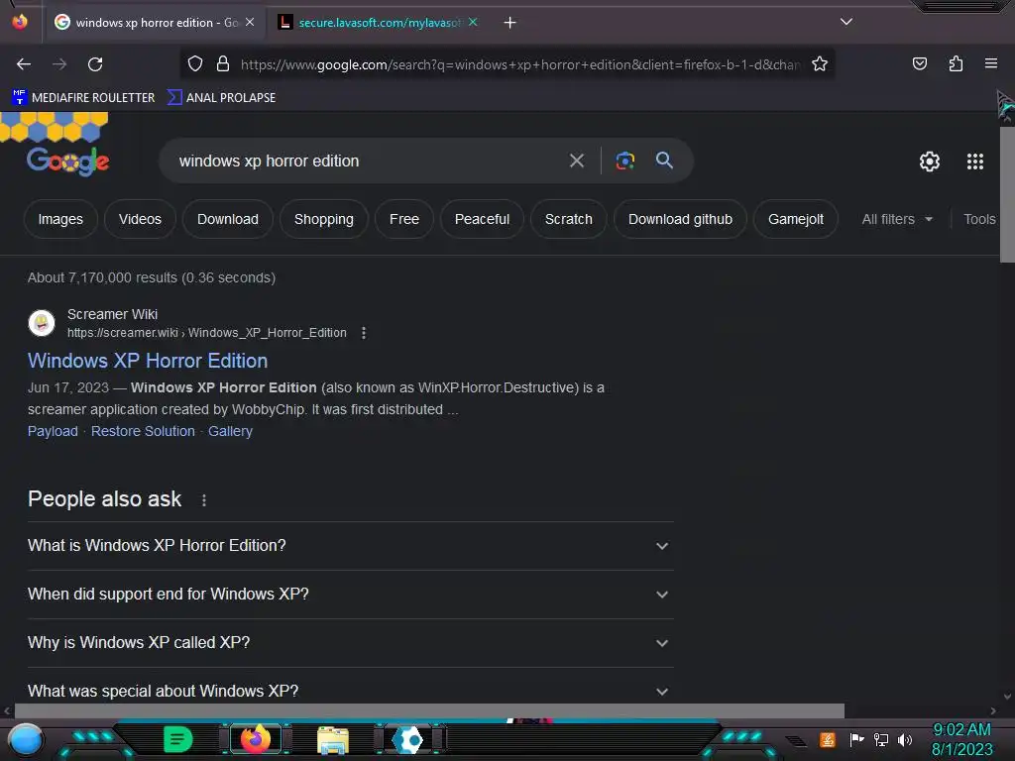Viewport: 1015px width, 761px height.
Task: Apply the Scratch filter chip
Action: 568,219
